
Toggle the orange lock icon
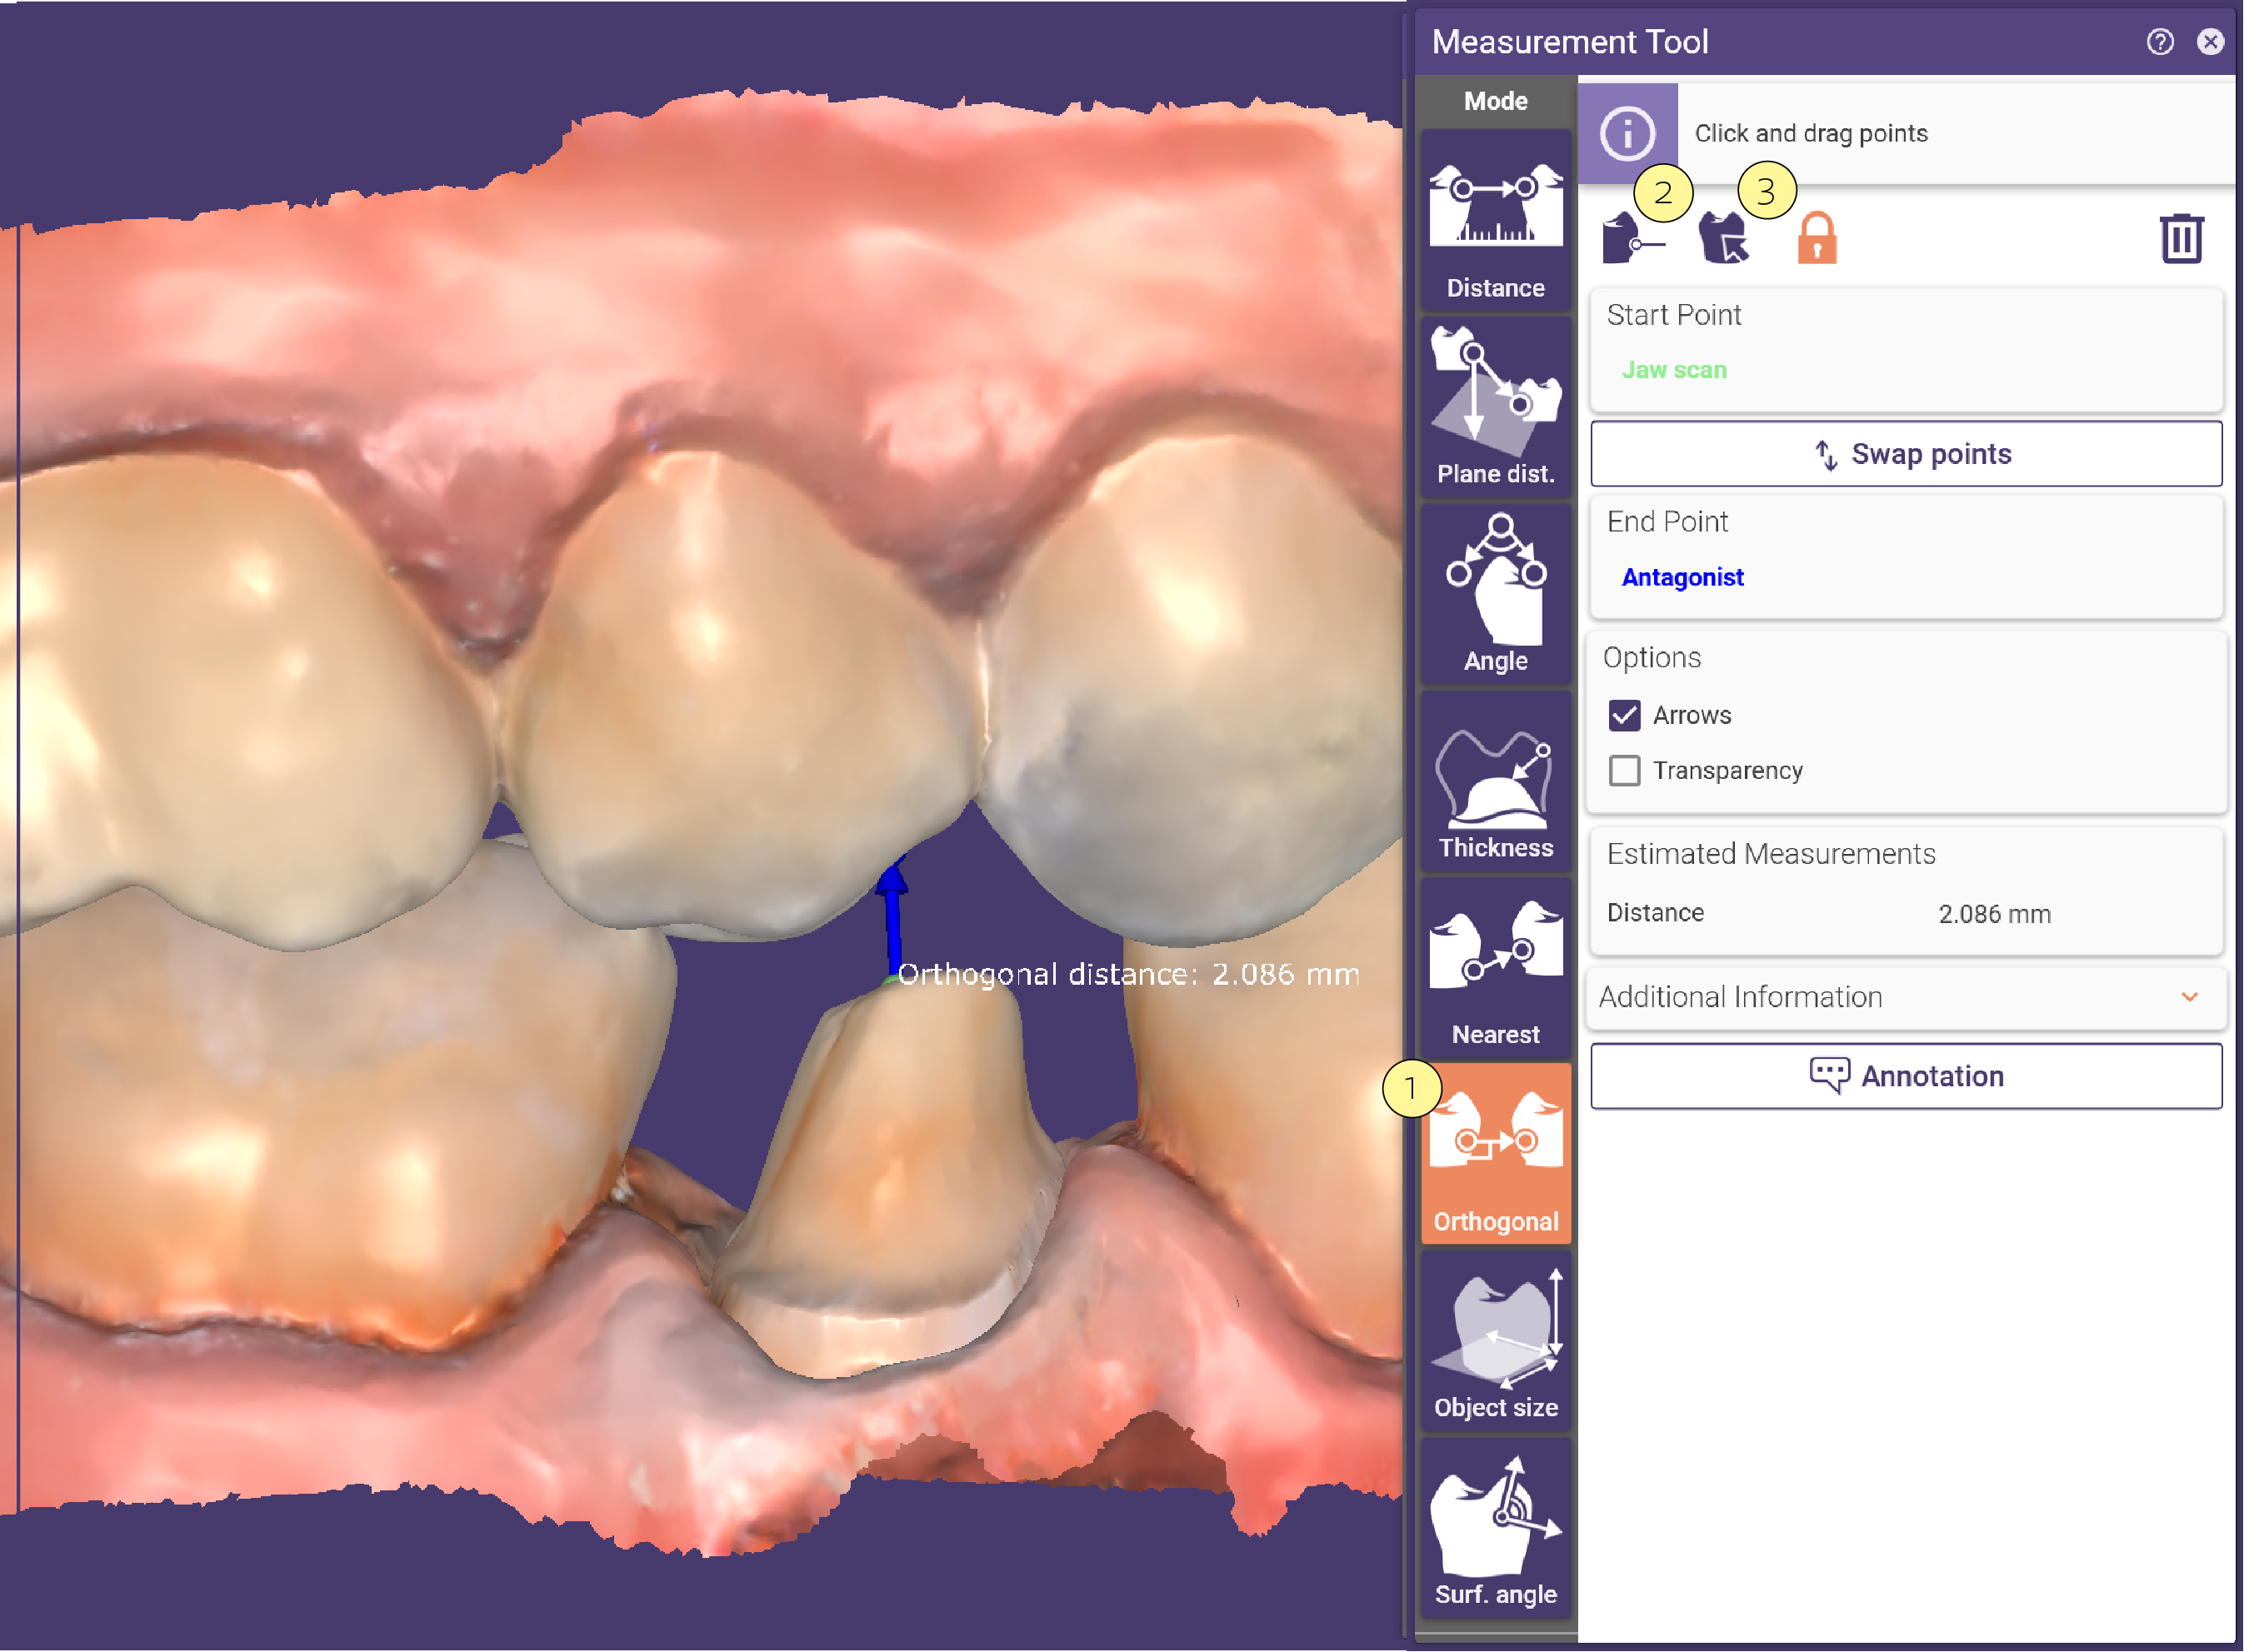click(1816, 238)
